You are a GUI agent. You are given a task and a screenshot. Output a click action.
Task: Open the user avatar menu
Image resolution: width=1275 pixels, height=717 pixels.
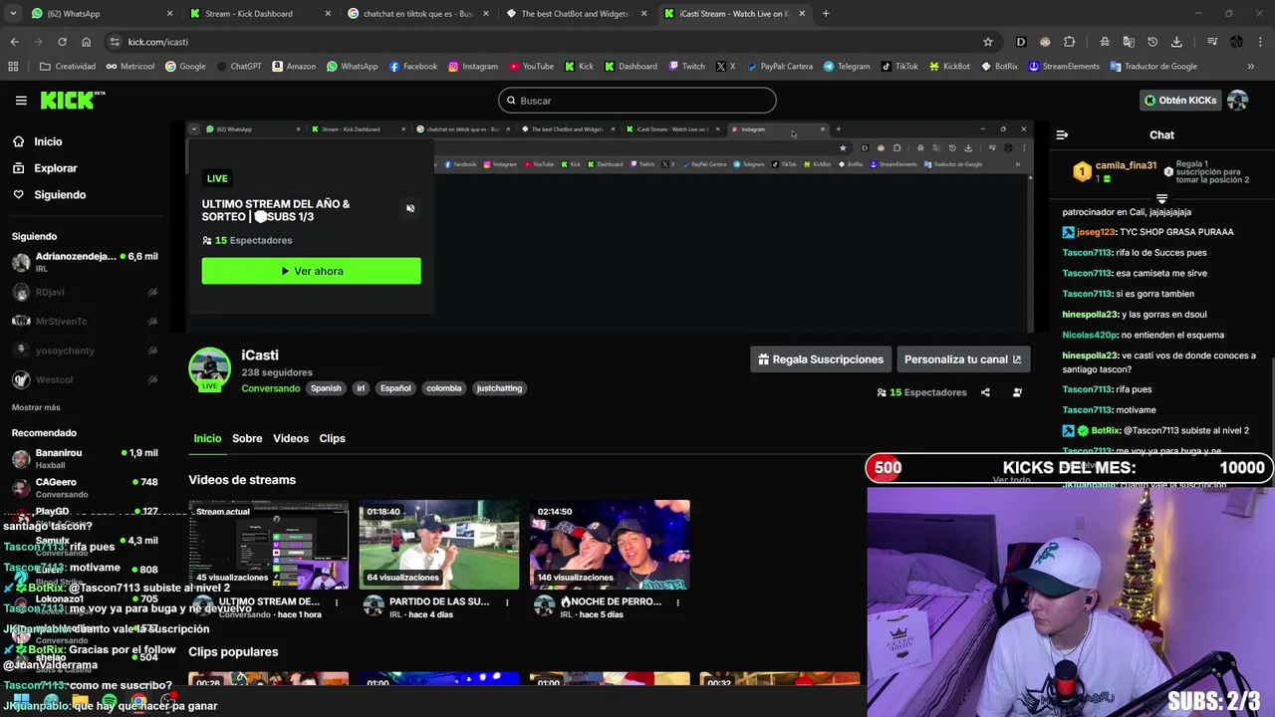[1238, 101]
